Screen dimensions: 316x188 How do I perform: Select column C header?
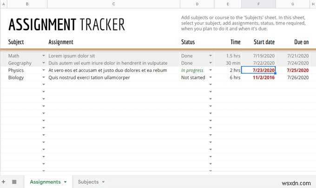click(x=113, y=4)
